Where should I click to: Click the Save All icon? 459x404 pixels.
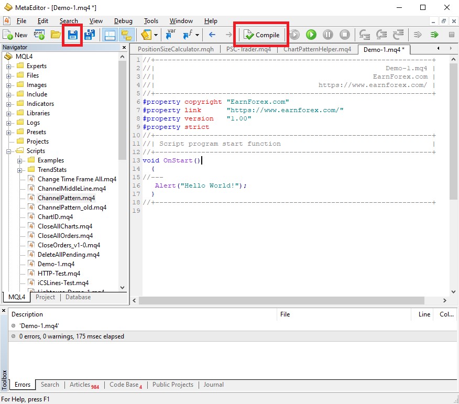pos(89,35)
